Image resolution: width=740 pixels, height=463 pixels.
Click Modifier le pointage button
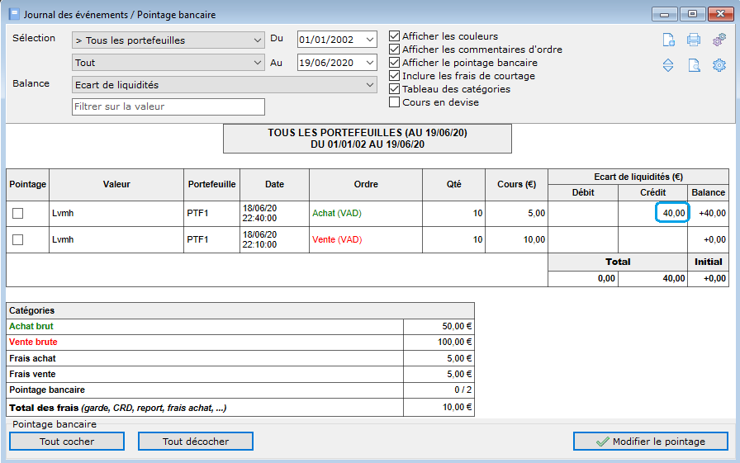[x=650, y=442]
